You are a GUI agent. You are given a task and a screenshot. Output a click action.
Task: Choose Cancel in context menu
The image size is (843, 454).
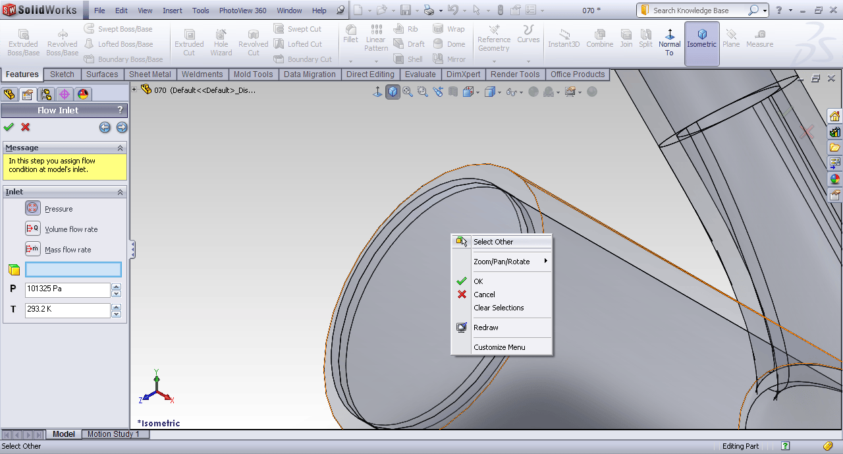click(502, 295)
